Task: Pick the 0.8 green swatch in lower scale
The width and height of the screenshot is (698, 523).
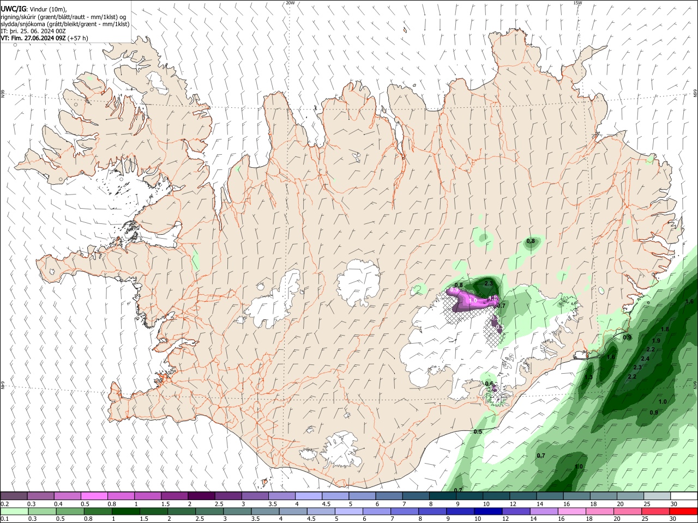Action: (98, 511)
